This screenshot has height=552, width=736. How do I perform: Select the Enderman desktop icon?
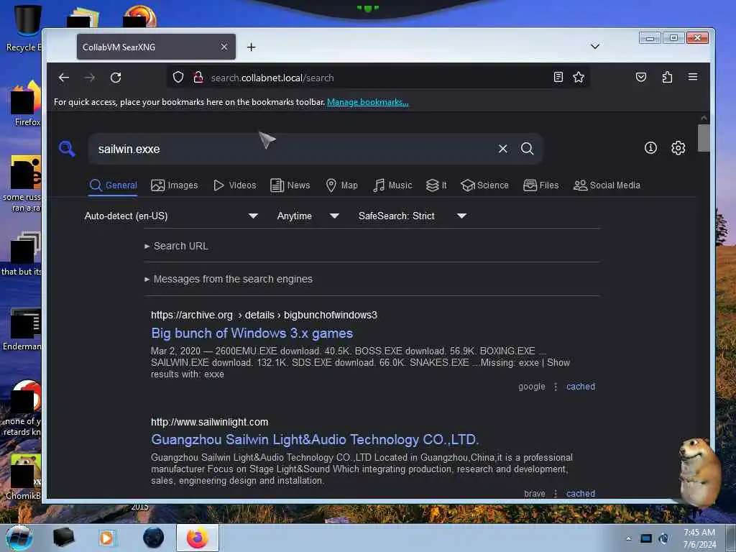[22, 328]
